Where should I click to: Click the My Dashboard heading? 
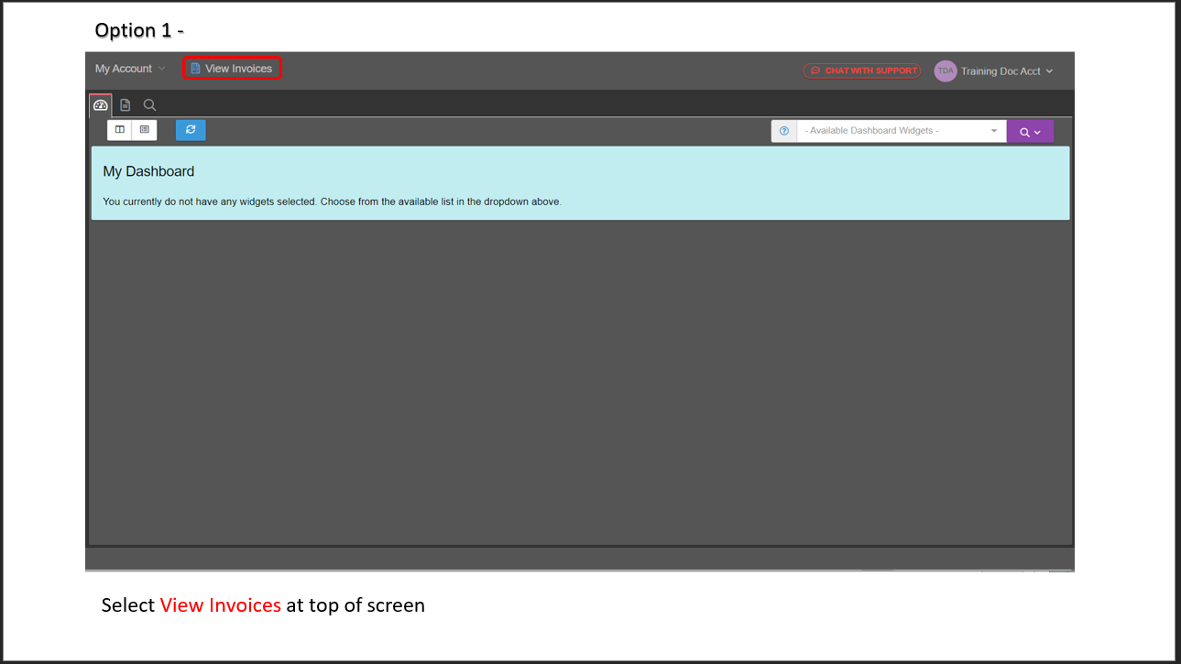pos(148,171)
